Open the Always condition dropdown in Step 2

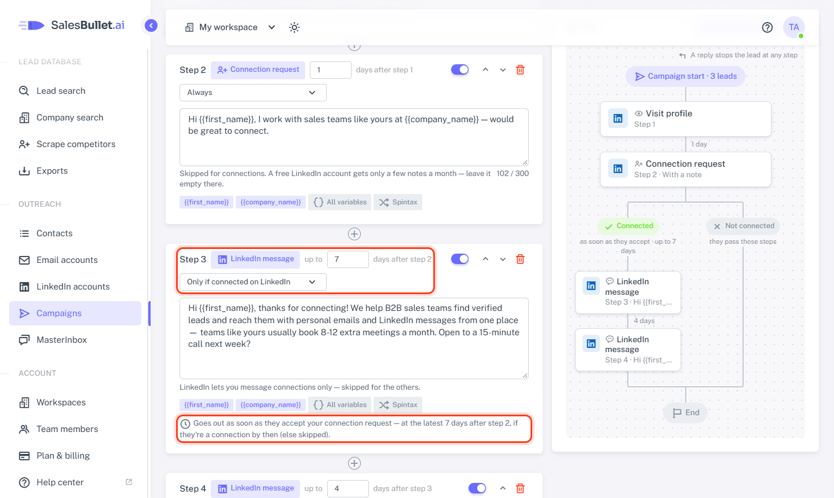(x=253, y=93)
